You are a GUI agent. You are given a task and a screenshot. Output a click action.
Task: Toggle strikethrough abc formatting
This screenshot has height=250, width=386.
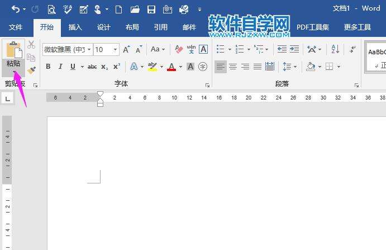coord(92,67)
